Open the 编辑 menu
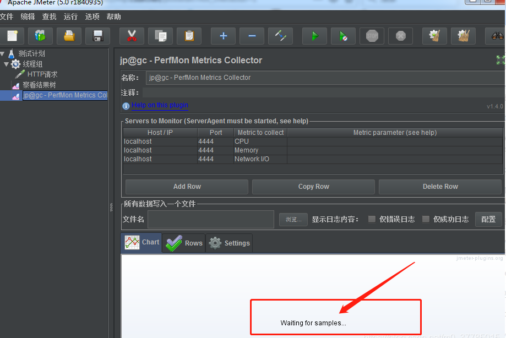Screen dimensions: 506x338 pos(28,17)
